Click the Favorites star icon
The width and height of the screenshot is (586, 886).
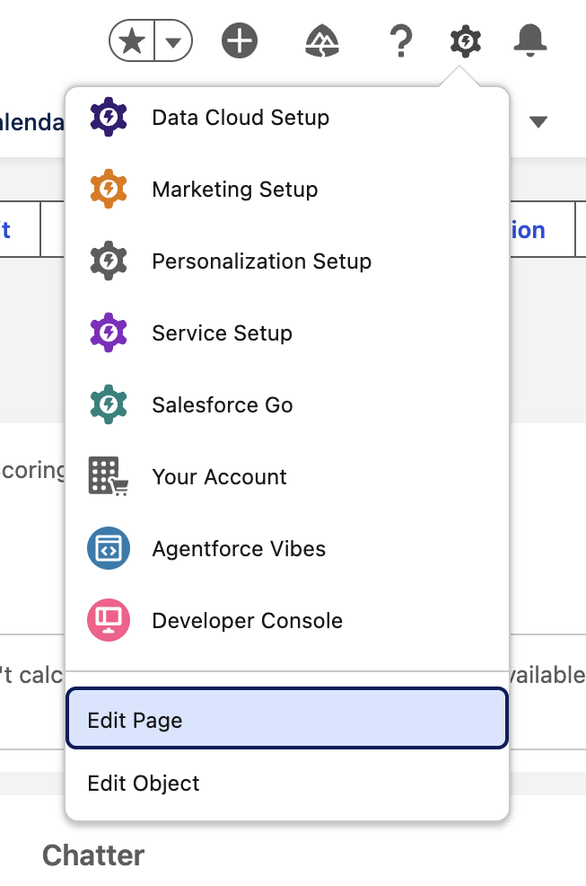130,40
